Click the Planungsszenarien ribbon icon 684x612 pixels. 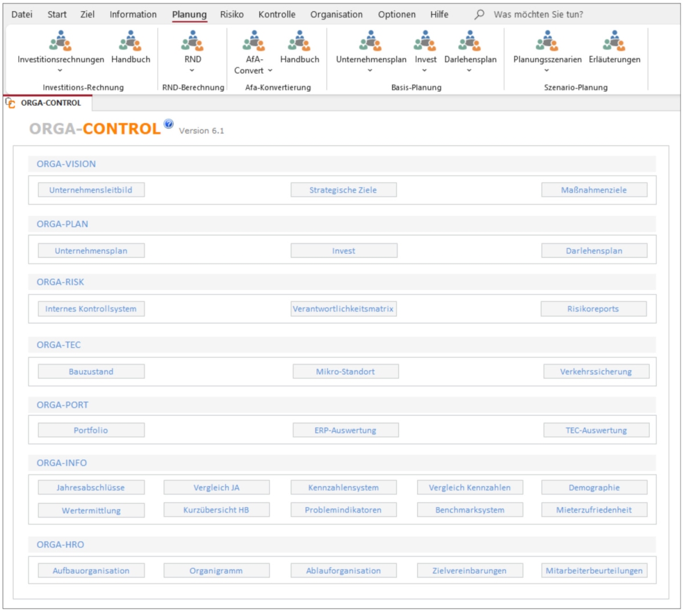click(547, 42)
